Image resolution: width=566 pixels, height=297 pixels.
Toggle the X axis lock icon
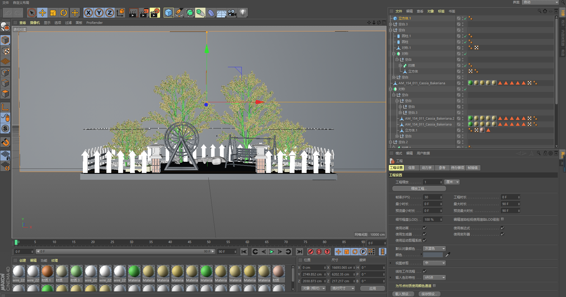[88, 13]
